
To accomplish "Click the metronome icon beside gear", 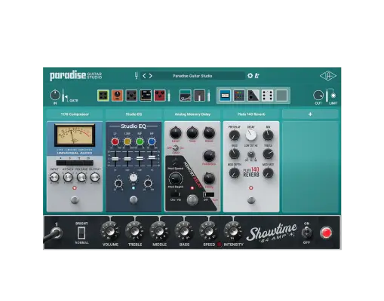I will (x=257, y=76).
